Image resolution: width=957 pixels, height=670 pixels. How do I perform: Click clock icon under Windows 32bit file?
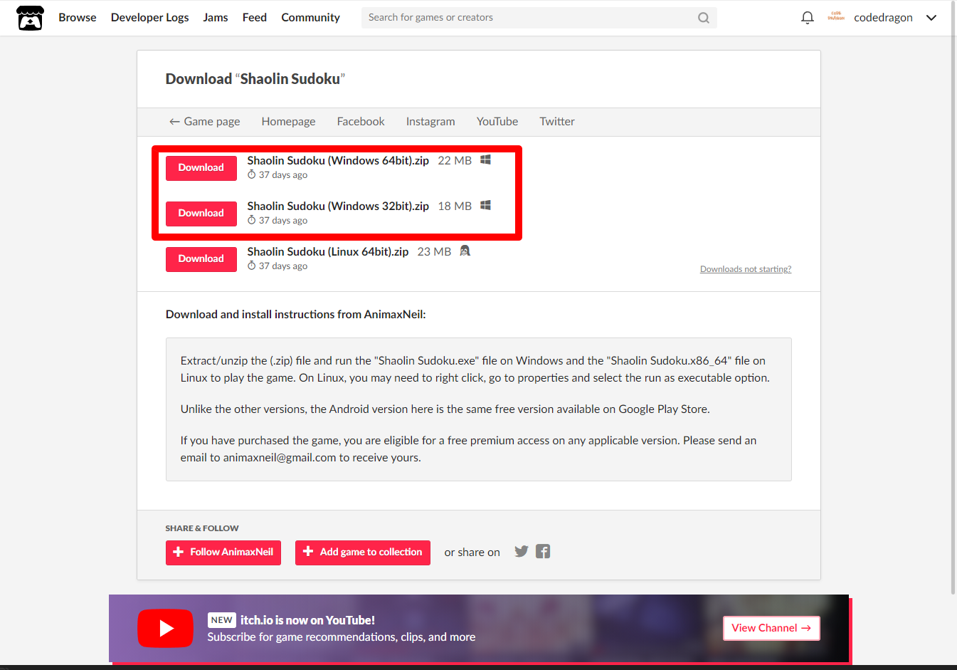coord(251,220)
